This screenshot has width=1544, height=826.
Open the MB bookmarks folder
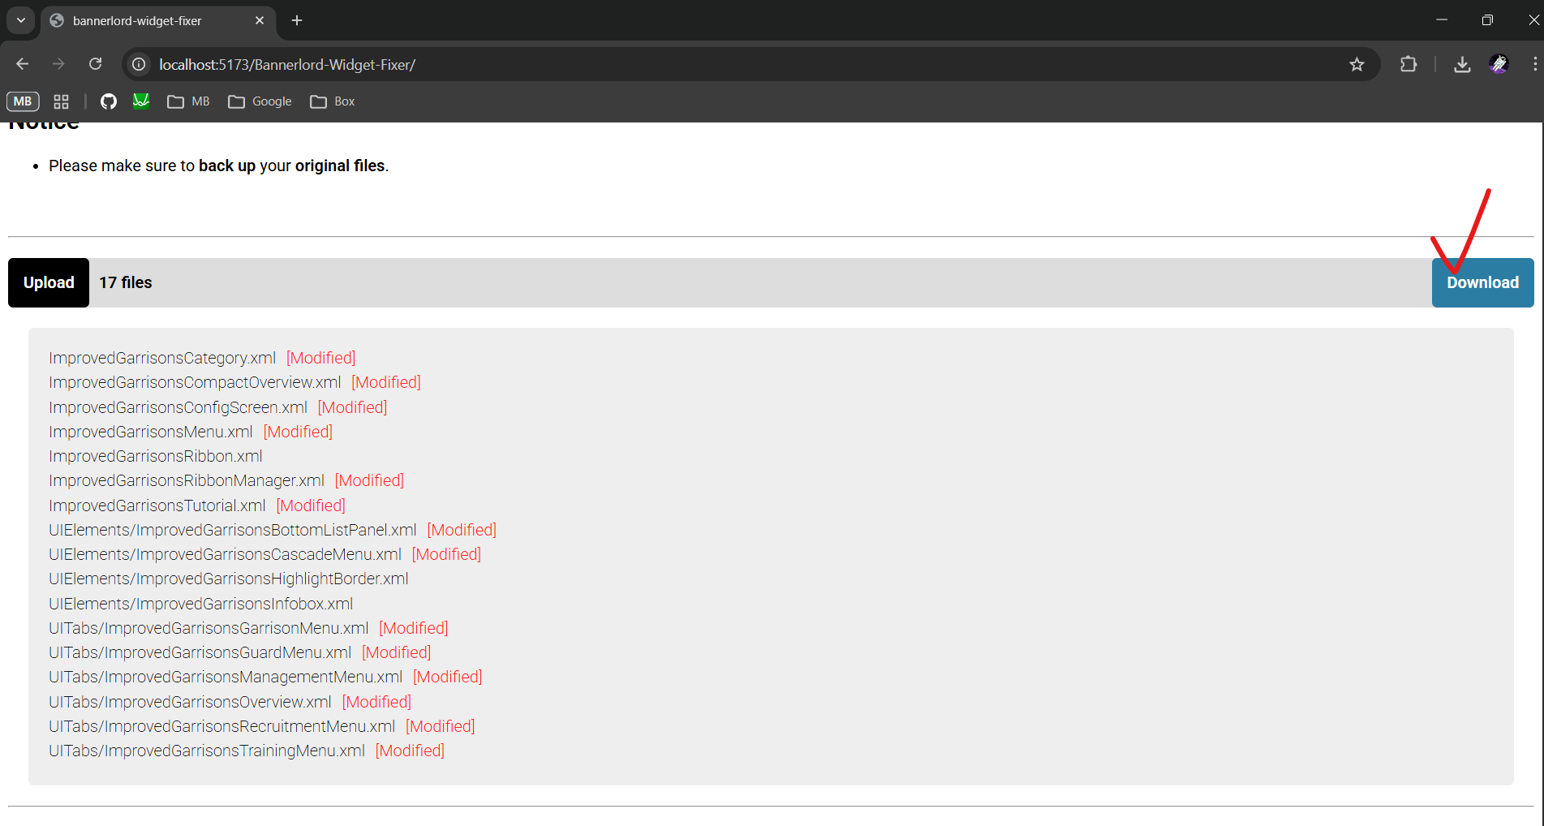click(x=188, y=101)
